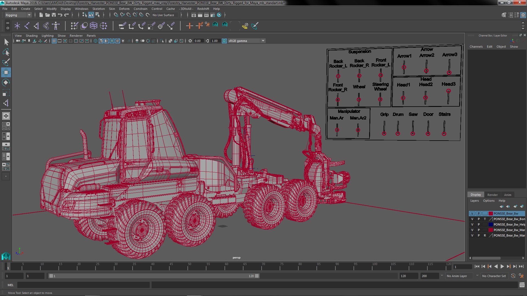The image size is (527, 296).
Task: Open the Constrain menu
Action: coord(140,9)
